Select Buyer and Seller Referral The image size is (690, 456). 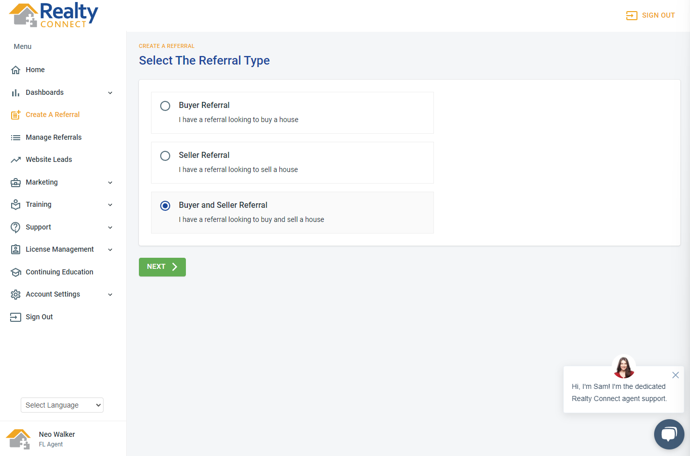[x=165, y=205]
